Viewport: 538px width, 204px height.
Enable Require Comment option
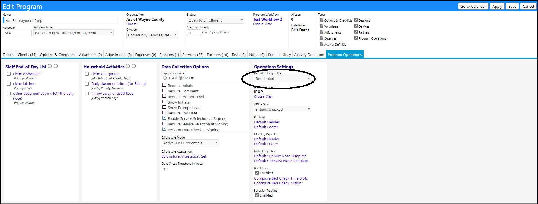pyautogui.click(x=164, y=91)
